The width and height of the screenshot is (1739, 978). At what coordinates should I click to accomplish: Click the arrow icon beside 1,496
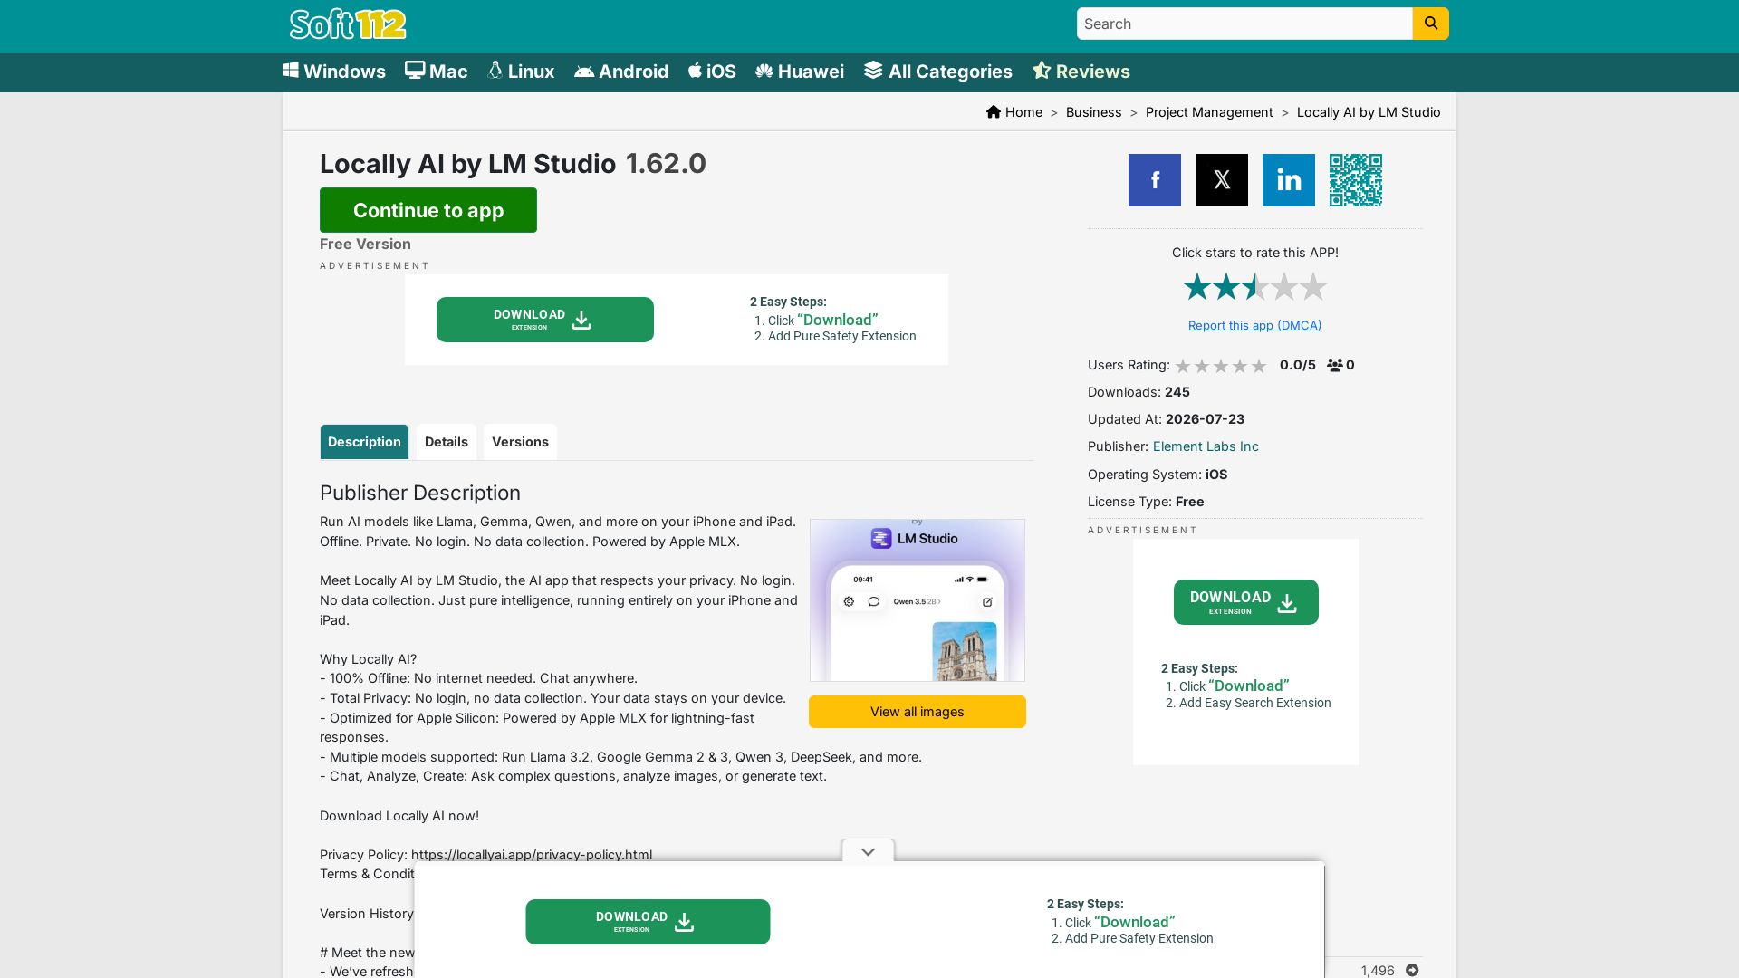click(1412, 970)
